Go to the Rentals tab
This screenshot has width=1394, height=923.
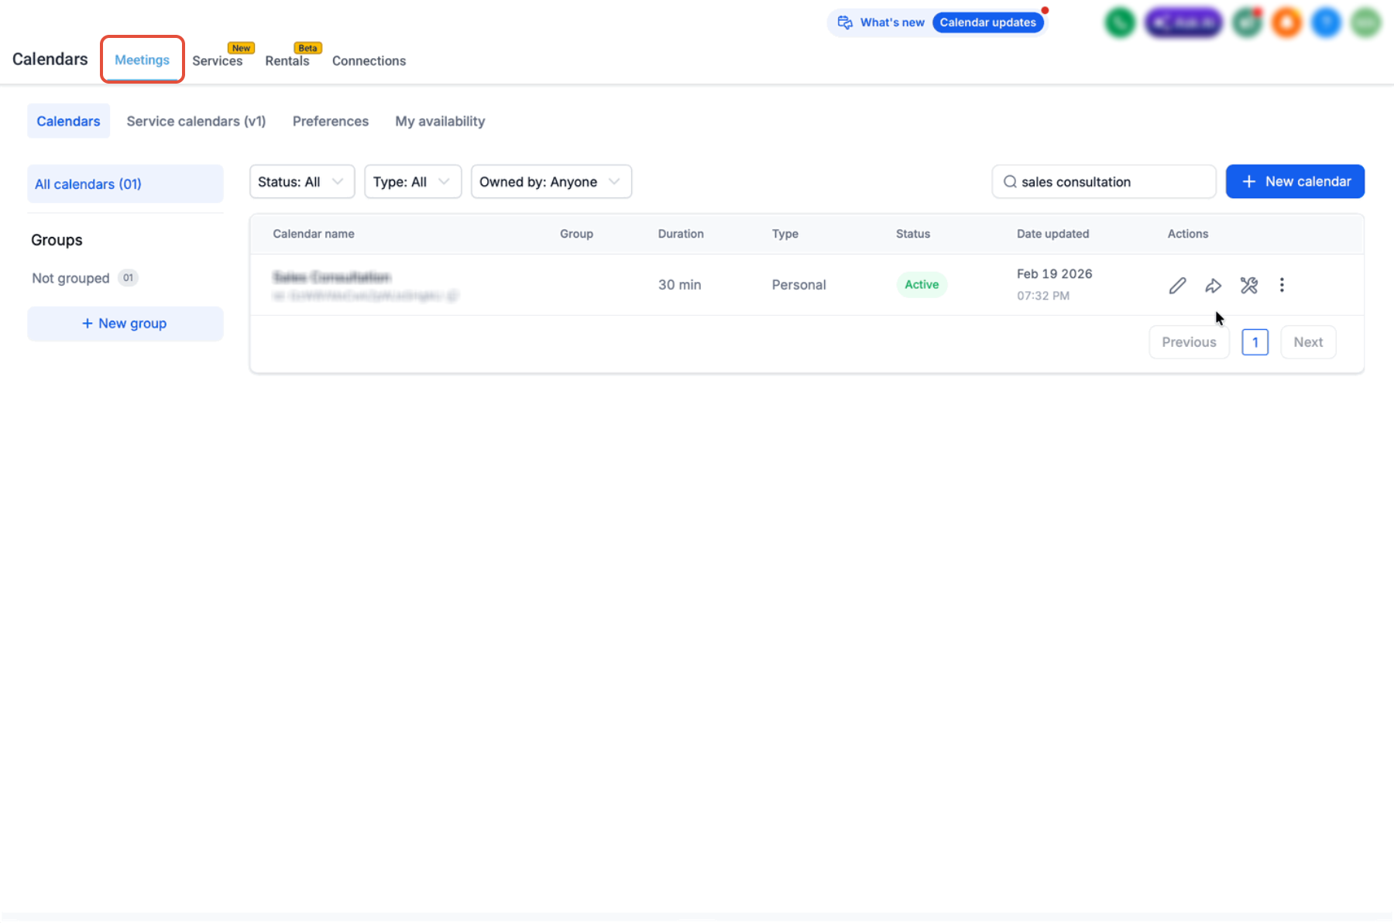pos(287,60)
